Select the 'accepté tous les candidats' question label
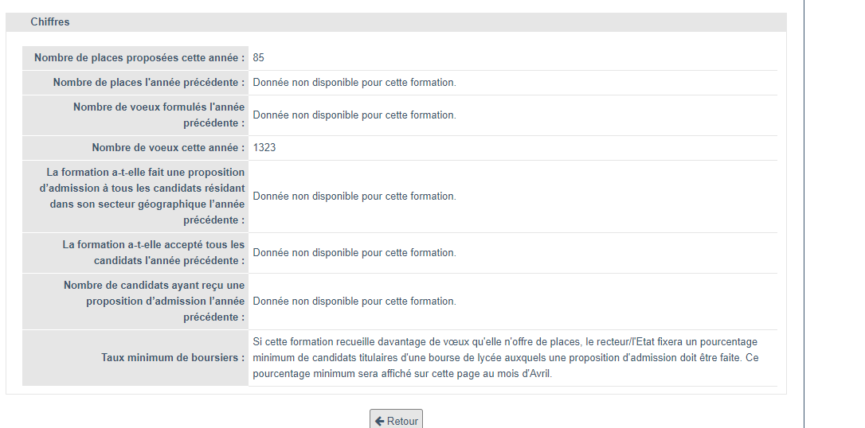865x428 pixels. [x=154, y=253]
